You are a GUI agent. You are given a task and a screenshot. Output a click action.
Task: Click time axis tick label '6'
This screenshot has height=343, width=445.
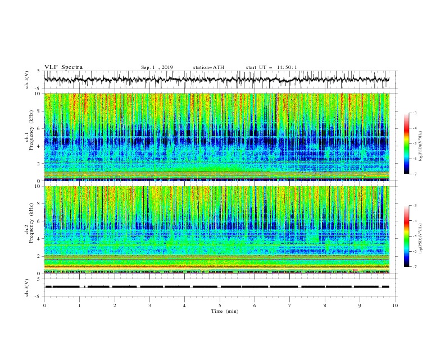pos(255,305)
